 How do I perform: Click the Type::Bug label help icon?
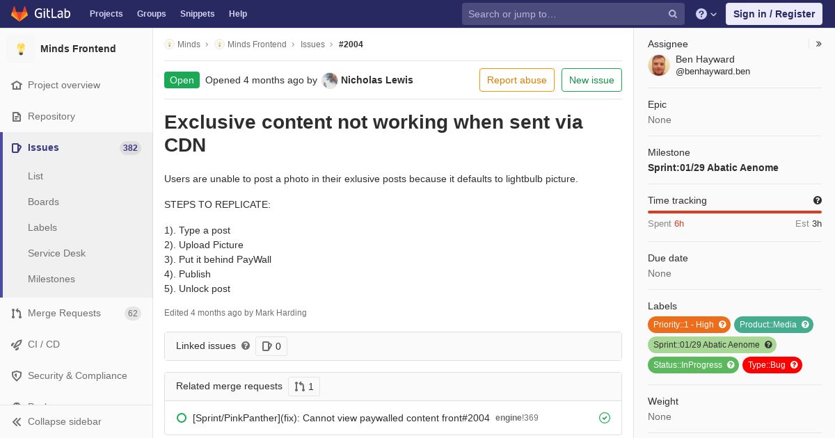click(794, 365)
